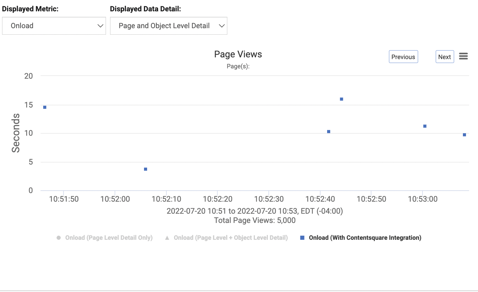
Task: Select the data point just above 10 seconds at 10:52:41
Action: pos(328,132)
